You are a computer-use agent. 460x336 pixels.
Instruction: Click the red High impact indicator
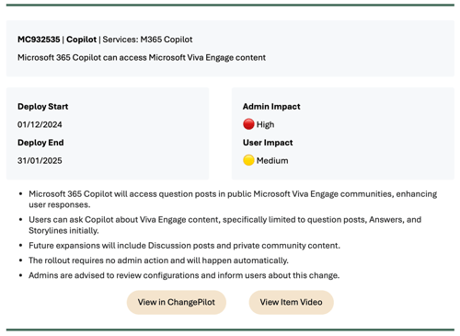click(248, 124)
